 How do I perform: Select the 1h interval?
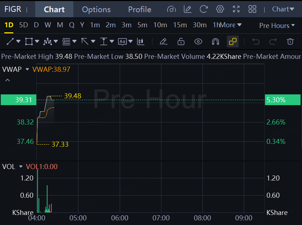(216, 25)
